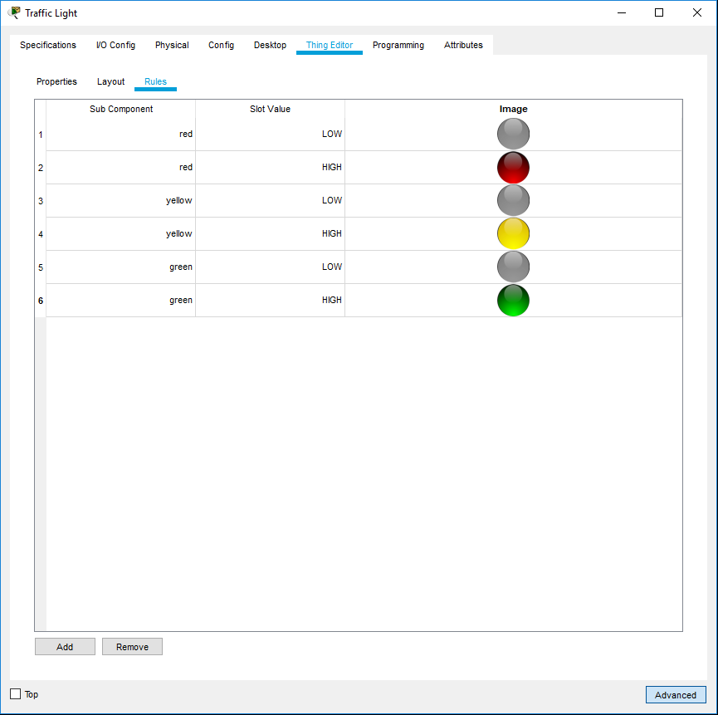Screen dimensions: 718x715
Task: Close the Traffic Light window
Action: pos(697,12)
